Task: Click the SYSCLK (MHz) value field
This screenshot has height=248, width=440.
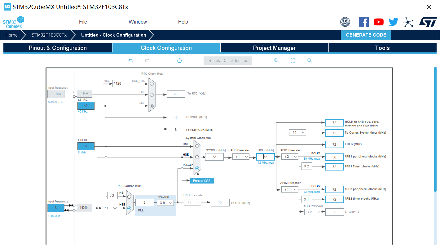Action: pos(214,157)
